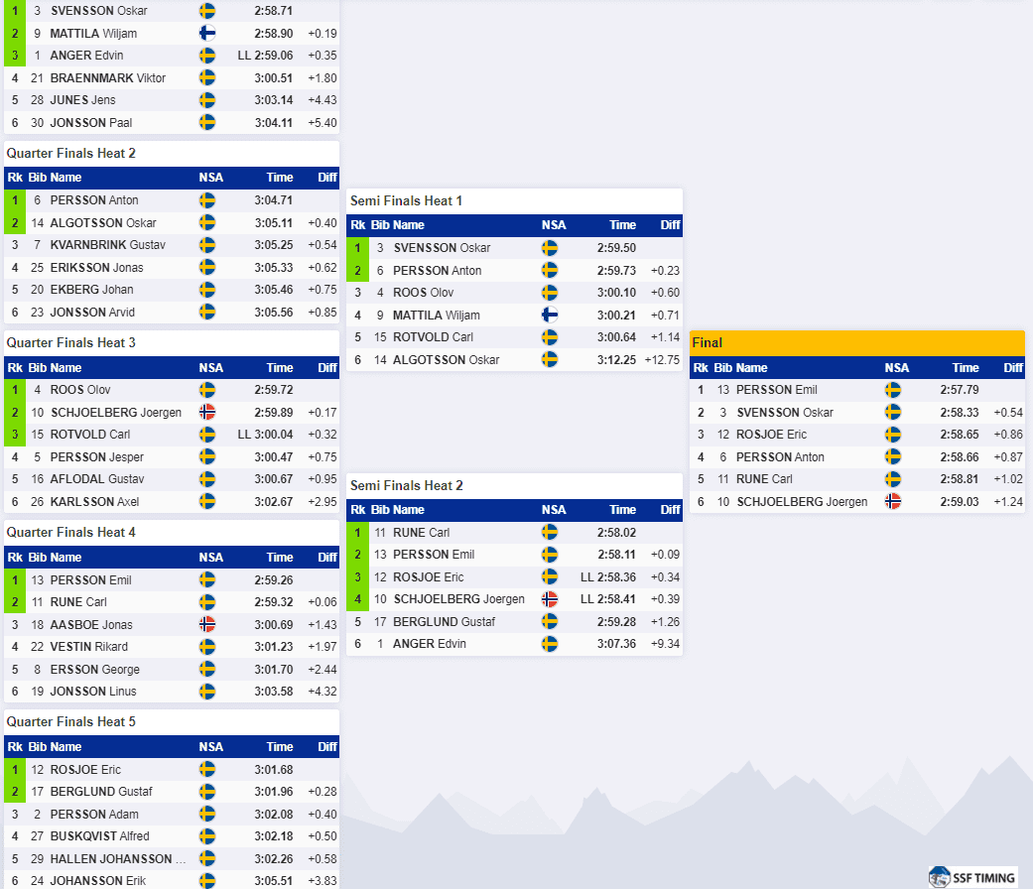Click the Quarter Finals Heat 4 heading

[71, 532]
